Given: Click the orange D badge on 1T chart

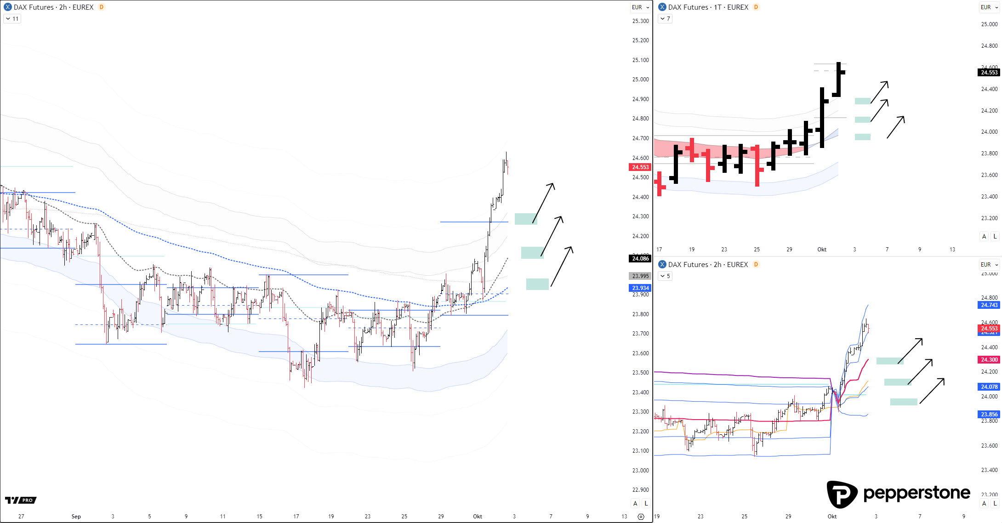Looking at the screenshot, I should pos(756,7).
